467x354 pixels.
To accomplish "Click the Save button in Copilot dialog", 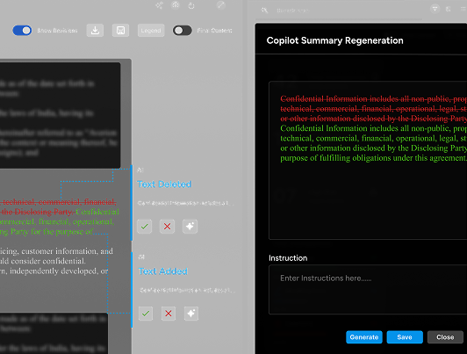I will point(405,337).
